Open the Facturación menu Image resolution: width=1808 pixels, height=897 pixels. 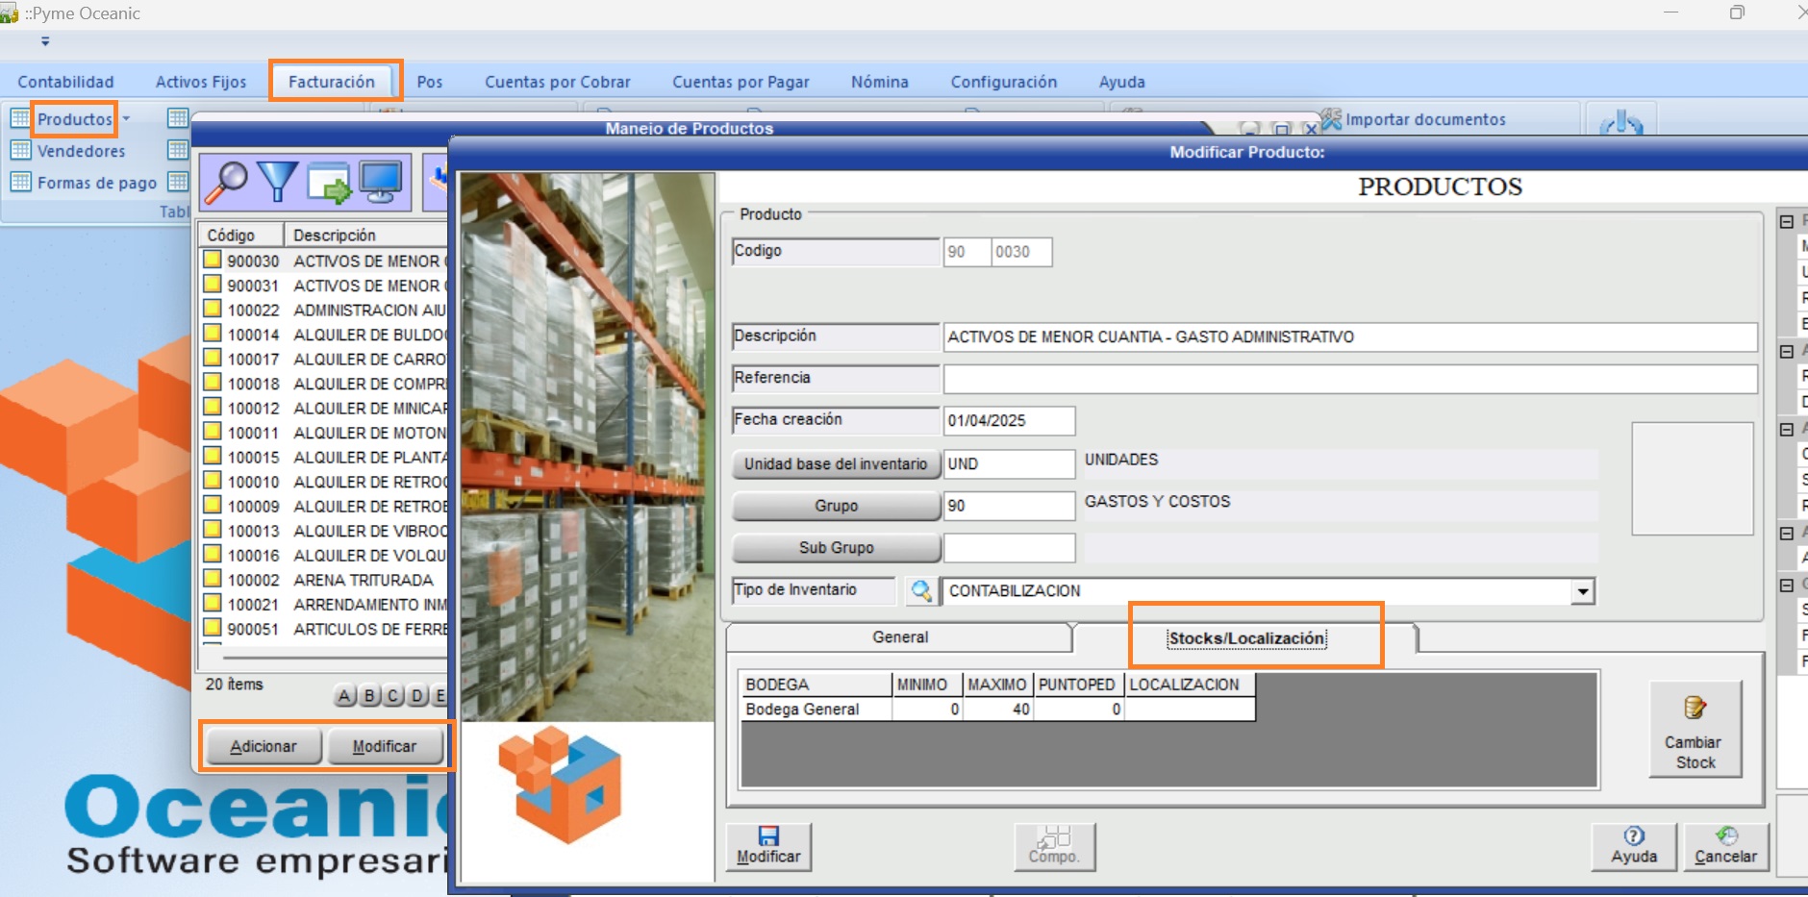(x=332, y=82)
